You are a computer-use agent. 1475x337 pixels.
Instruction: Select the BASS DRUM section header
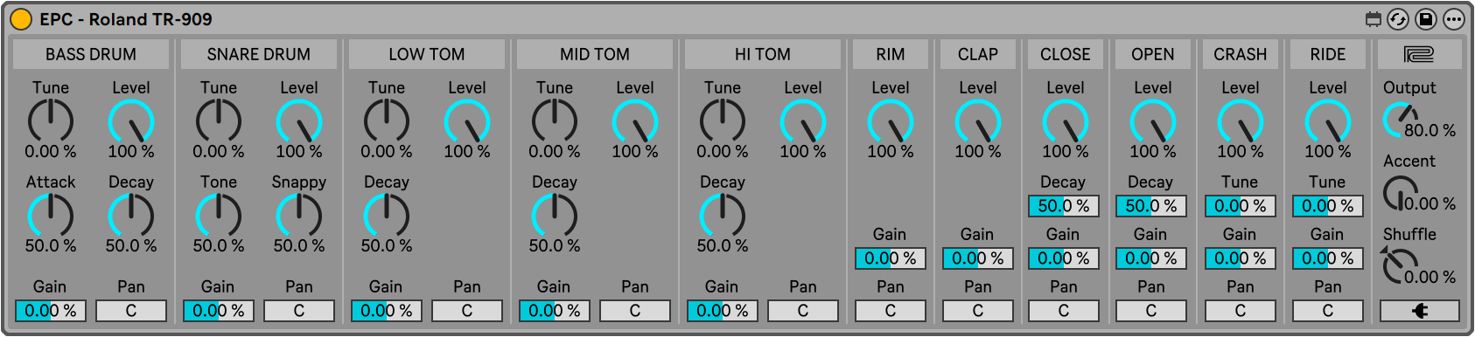pos(91,54)
